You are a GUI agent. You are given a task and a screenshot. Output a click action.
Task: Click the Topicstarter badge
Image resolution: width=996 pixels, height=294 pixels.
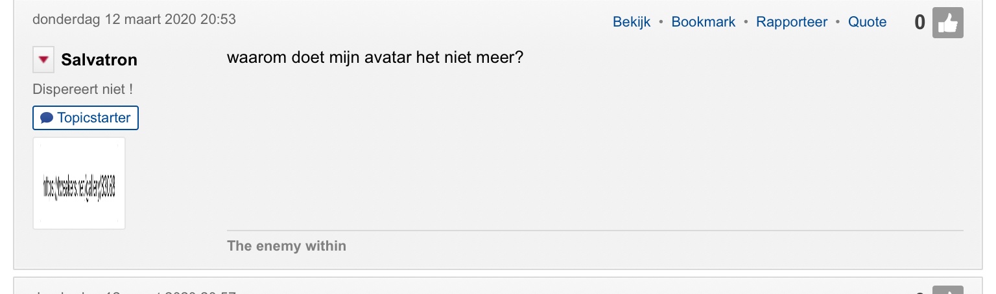coord(86,118)
